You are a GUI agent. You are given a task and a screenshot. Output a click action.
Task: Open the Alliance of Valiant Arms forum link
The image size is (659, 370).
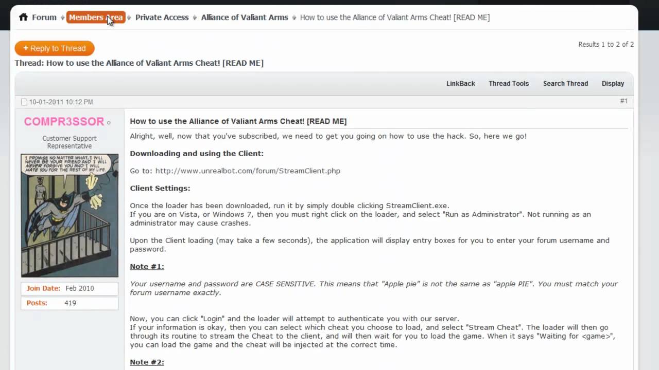245,17
